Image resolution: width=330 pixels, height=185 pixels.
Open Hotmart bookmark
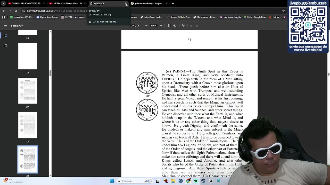(x=274, y=17)
